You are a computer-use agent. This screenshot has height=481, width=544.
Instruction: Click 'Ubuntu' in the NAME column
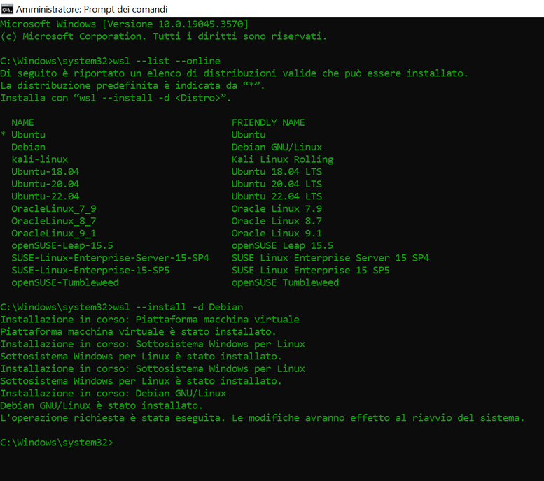28,135
